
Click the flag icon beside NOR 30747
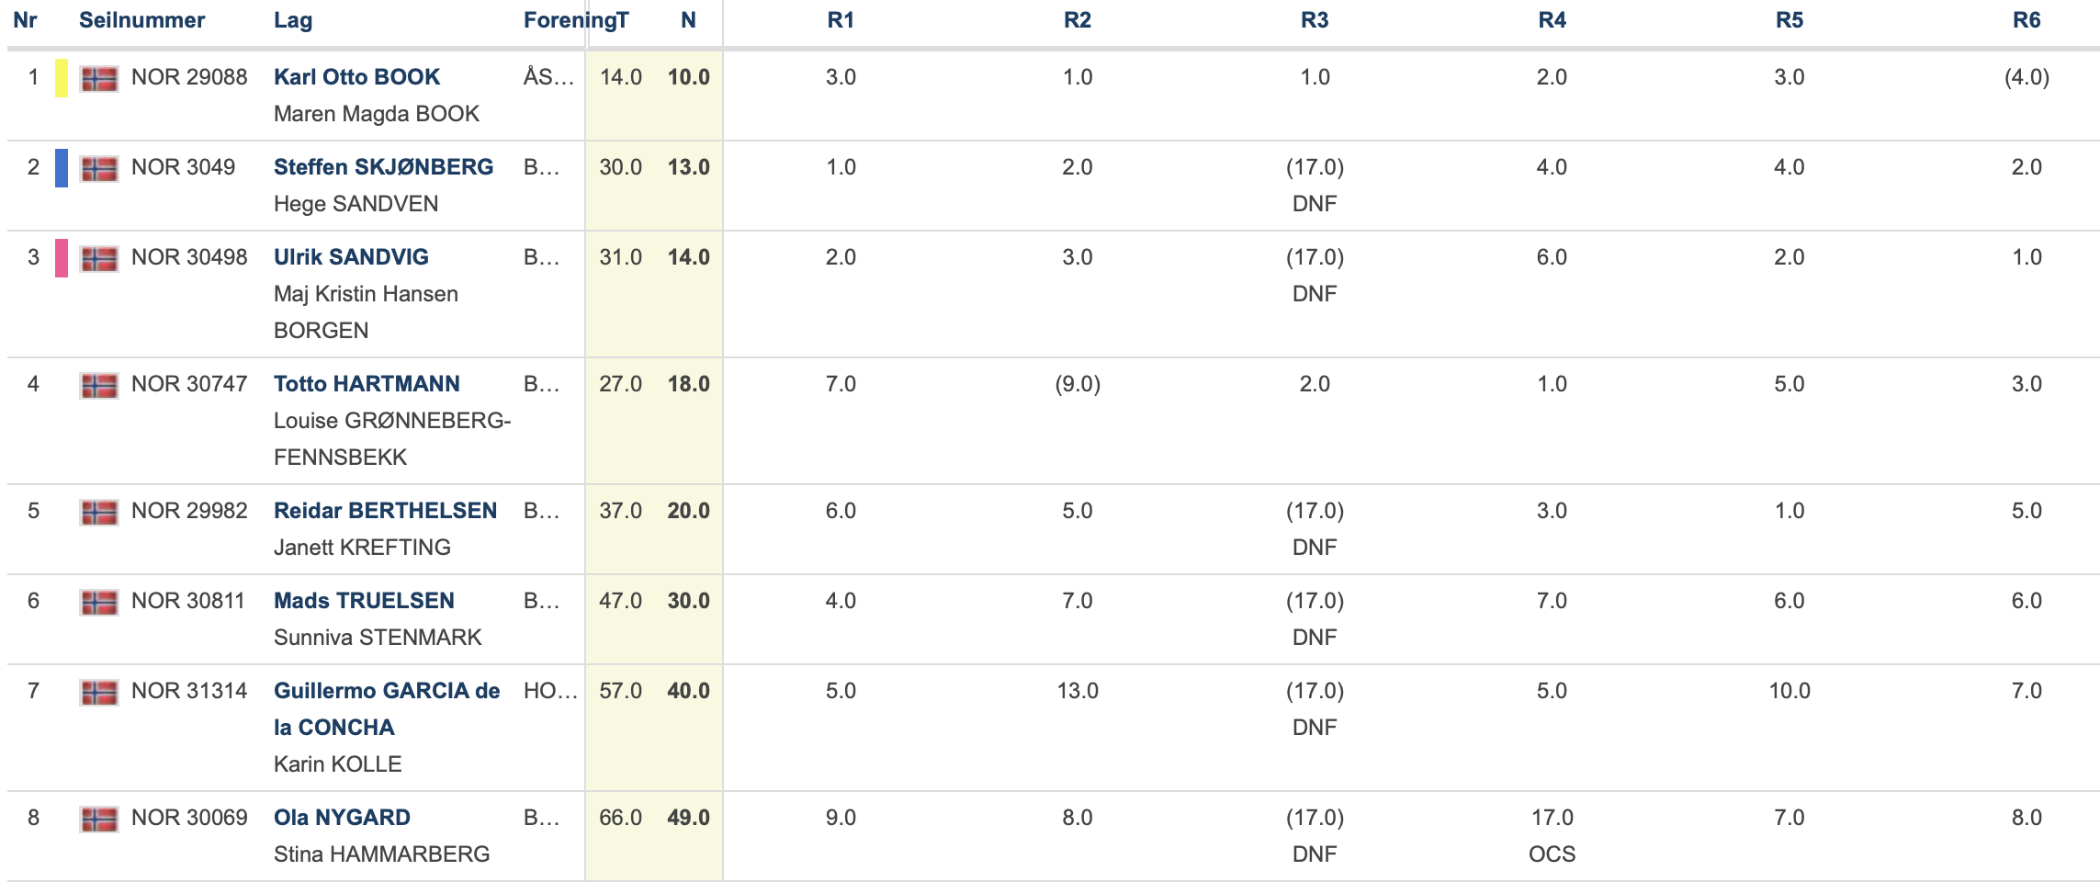(99, 386)
